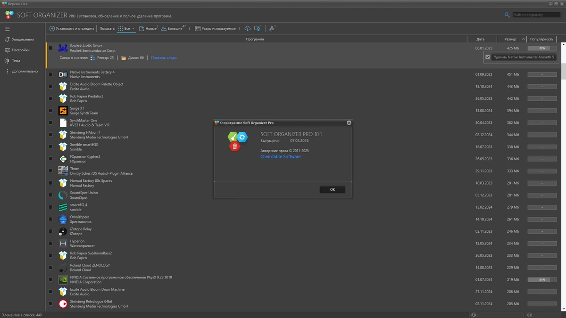Viewport: 566px width, 318px height.
Task: Click the Thorn program icon
Action: (63, 171)
